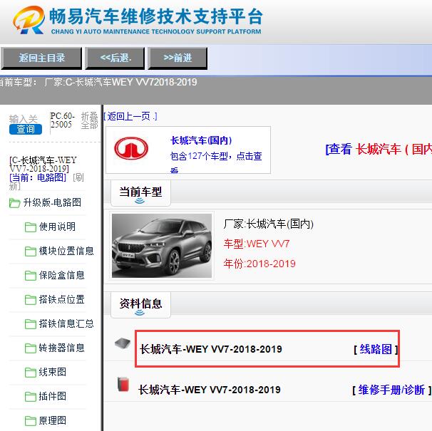Open the 维修手册/诊断 link
The width and height of the screenshot is (432, 431).
(x=391, y=390)
